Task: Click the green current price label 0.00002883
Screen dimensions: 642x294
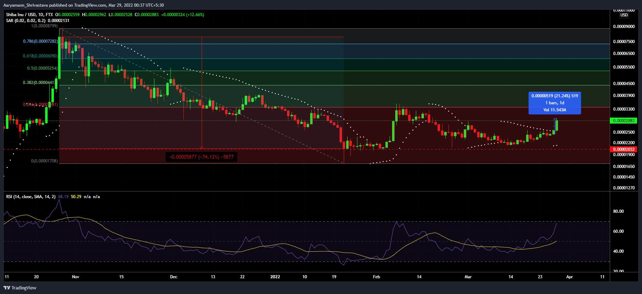Action: coord(623,121)
